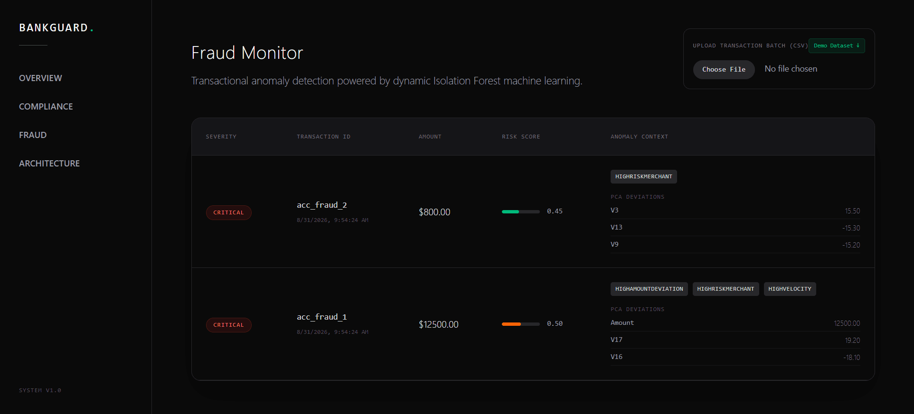
Task: Click the BANKGUARD logo
Action: pyautogui.click(x=56, y=28)
